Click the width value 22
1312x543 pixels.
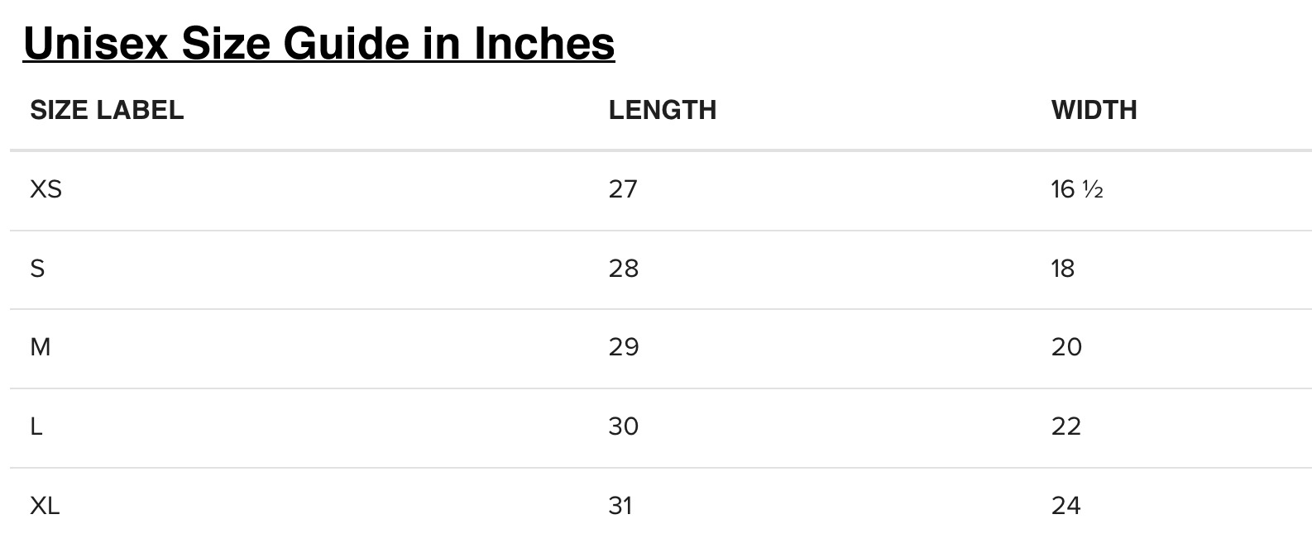coord(1066,426)
